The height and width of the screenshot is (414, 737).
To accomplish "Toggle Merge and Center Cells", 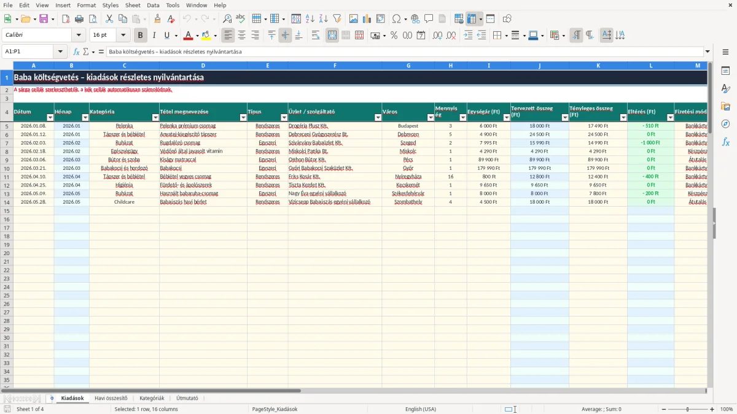I will point(332,36).
